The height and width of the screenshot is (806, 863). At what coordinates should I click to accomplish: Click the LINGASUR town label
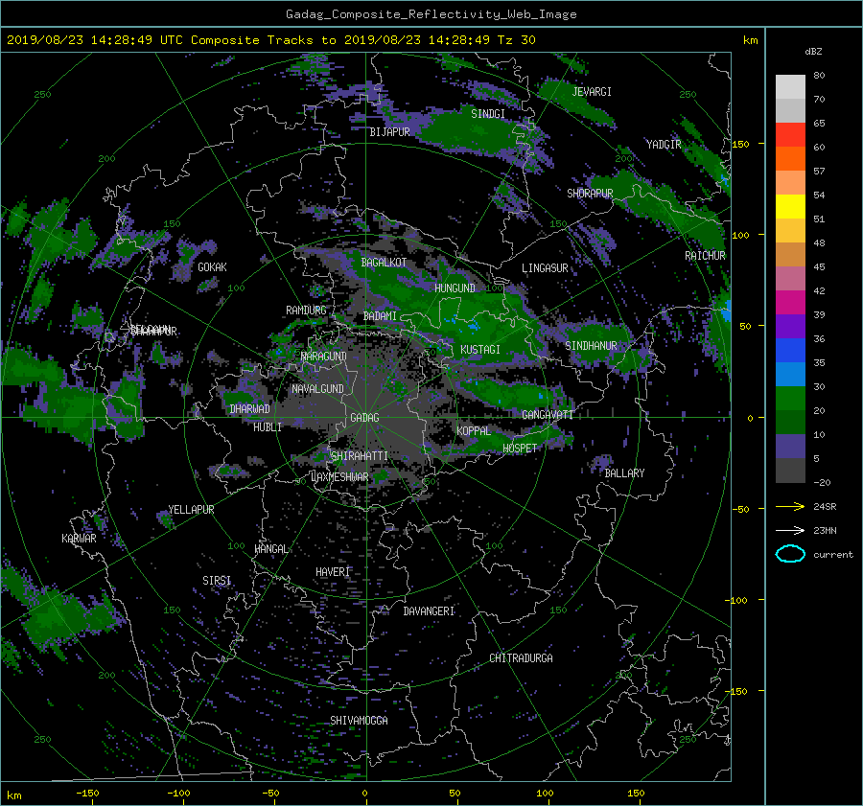coord(545,268)
